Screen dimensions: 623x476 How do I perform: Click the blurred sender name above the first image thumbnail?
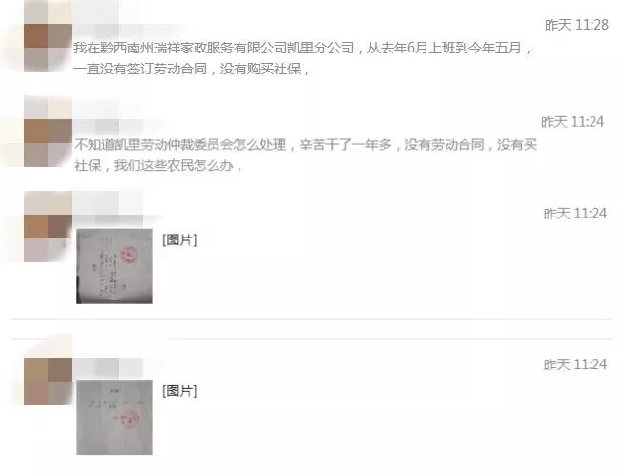[x=117, y=219]
